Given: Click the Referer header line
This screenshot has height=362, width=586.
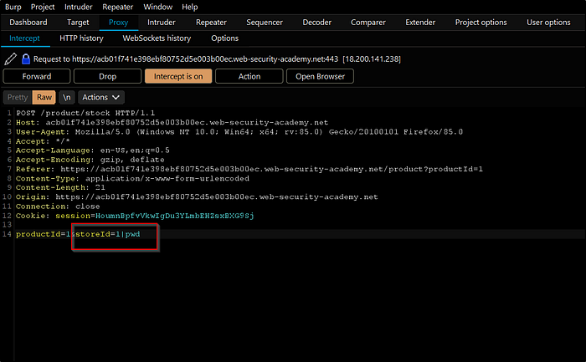Looking at the screenshot, I should pyautogui.click(x=249, y=169).
